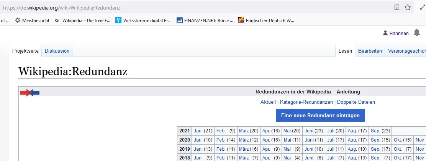Open Apr. 2020 redundancy list
Image resolution: width=426 pixels, height=161 pixels.
[266, 140]
